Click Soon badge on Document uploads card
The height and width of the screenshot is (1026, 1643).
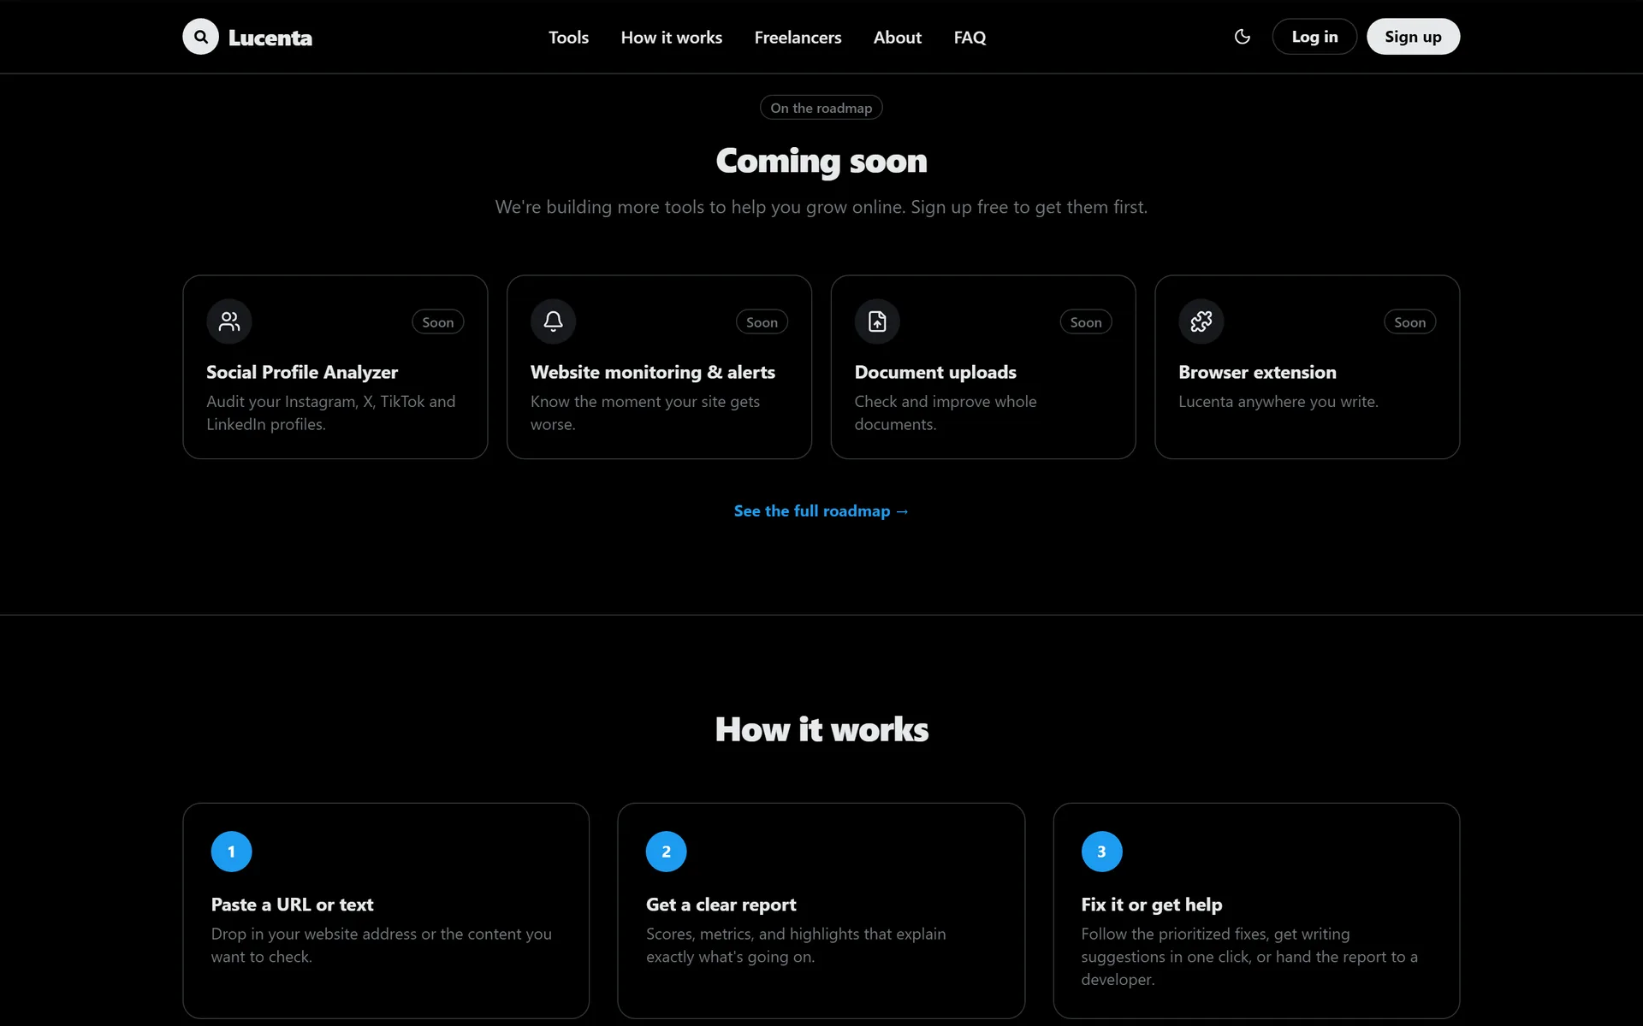pyautogui.click(x=1086, y=322)
